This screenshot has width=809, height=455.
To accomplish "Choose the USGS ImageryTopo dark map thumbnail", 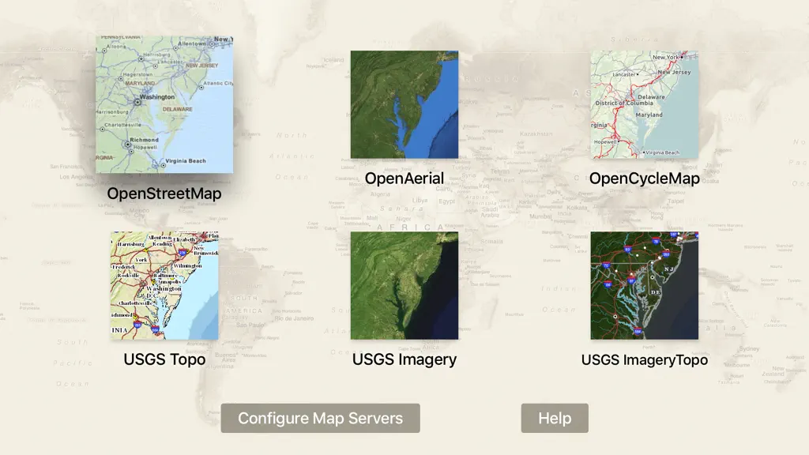I will (x=645, y=285).
